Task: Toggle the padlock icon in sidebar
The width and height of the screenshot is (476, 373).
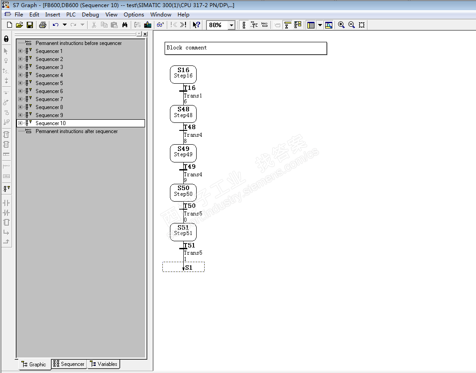Action: coord(6,39)
